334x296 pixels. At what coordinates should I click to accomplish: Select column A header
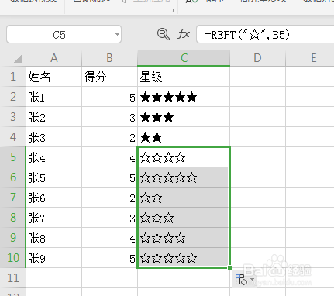(x=54, y=58)
